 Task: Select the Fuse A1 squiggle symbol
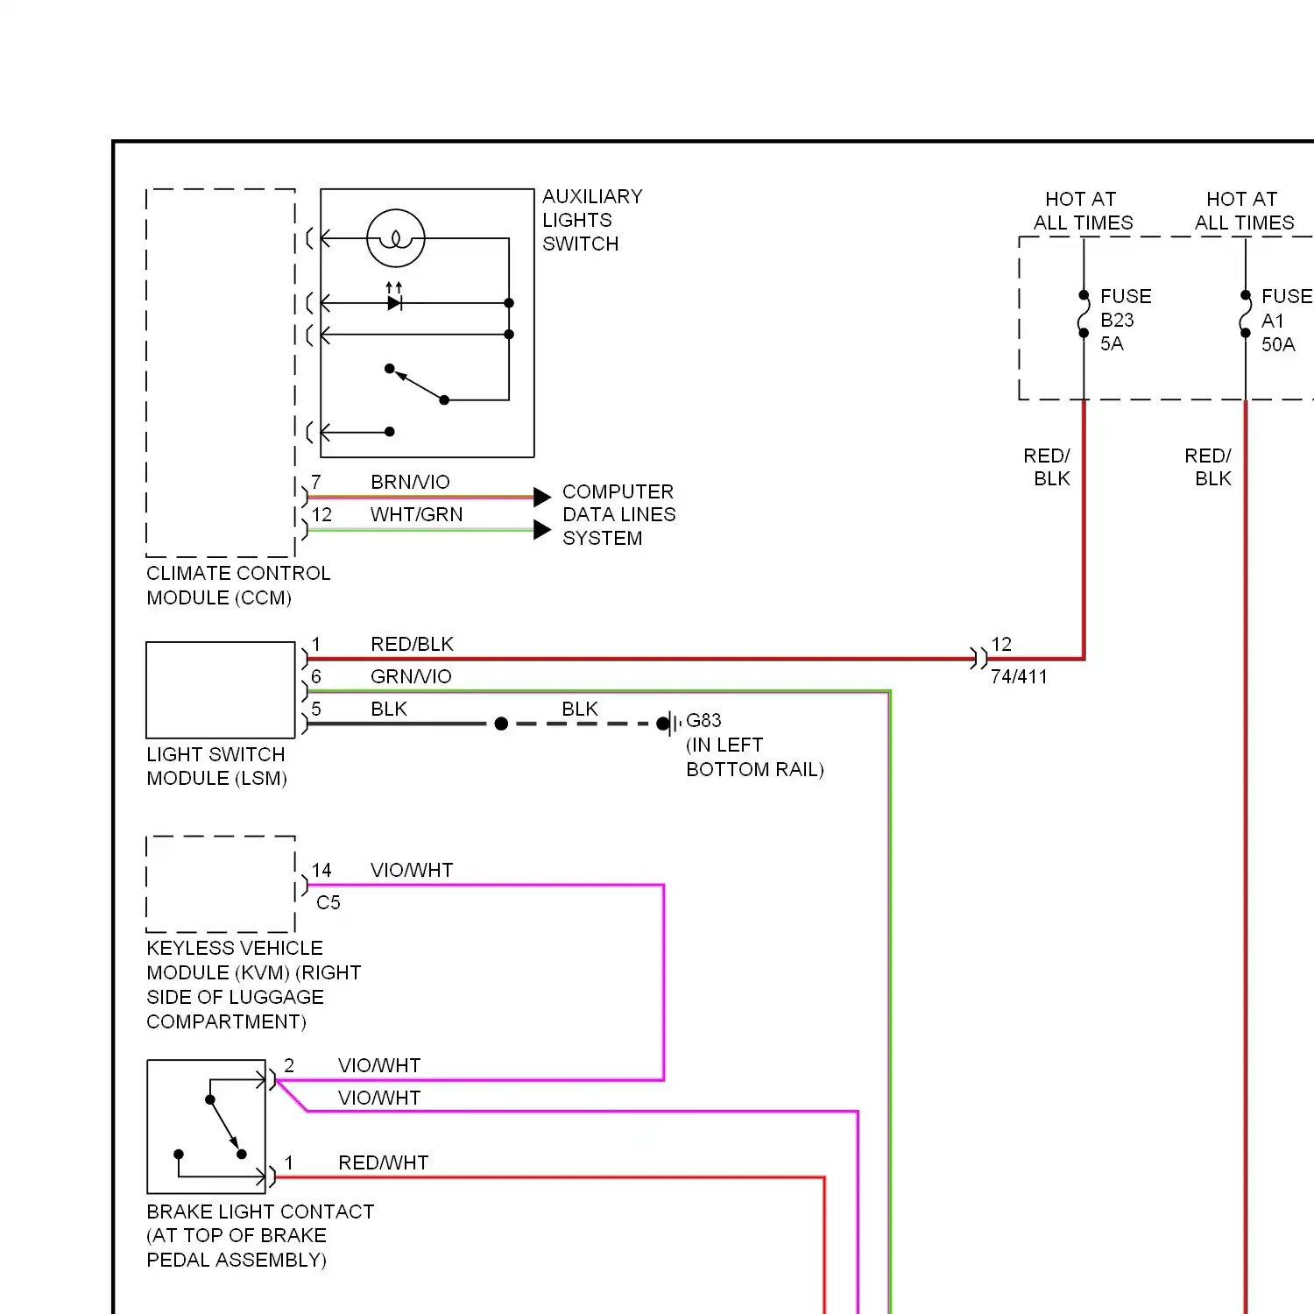click(x=1245, y=314)
